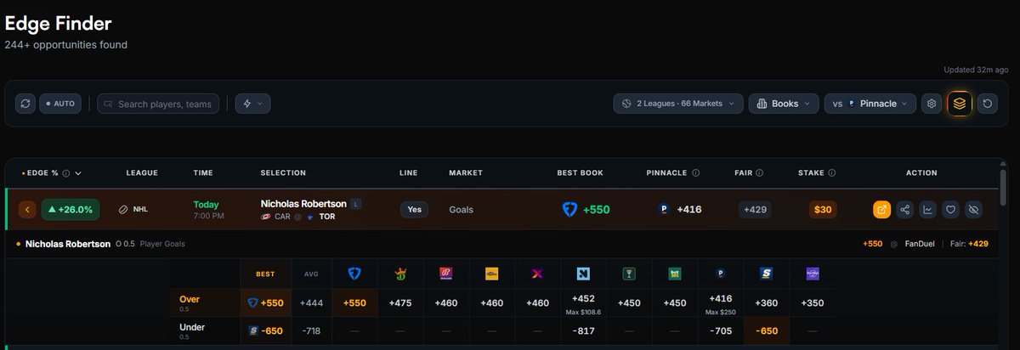Click the Under AVG -718 value
Image resolution: width=1020 pixels, height=350 pixels.
click(310, 330)
